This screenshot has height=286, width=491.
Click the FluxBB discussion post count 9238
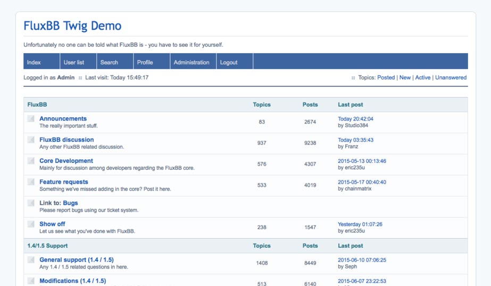[310, 143]
